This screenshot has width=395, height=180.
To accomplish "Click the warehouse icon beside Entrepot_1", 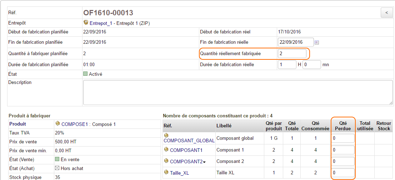I will [86, 23].
